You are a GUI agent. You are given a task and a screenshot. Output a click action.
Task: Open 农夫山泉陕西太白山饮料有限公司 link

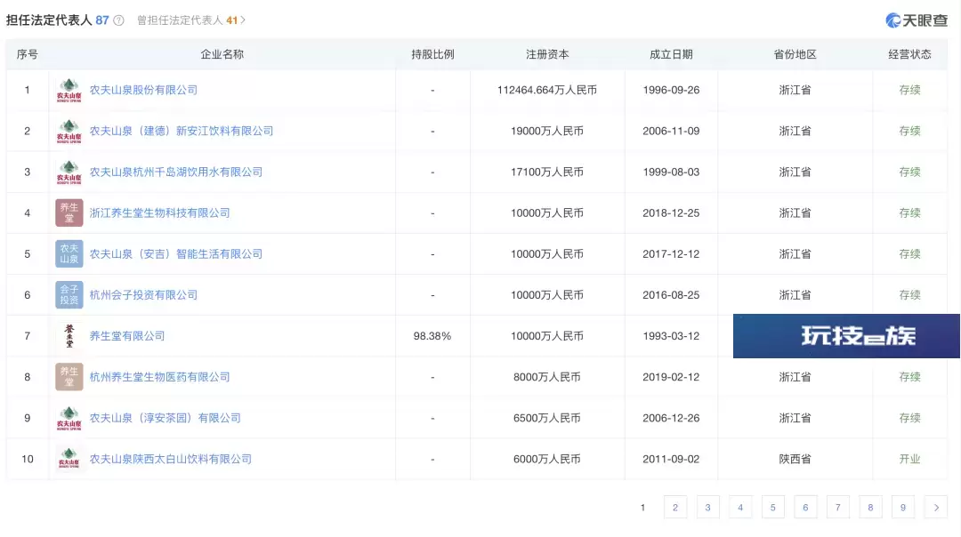[171, 460]
